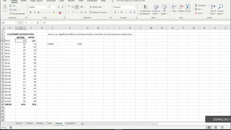Toggle Wrap Text
Viewport: 231px width, 130px height.
point(96,7)
